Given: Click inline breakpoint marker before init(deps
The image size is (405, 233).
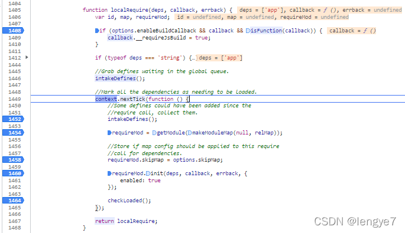Looking at the screenshot, I should pyautogui.click(x=148, y=173).
